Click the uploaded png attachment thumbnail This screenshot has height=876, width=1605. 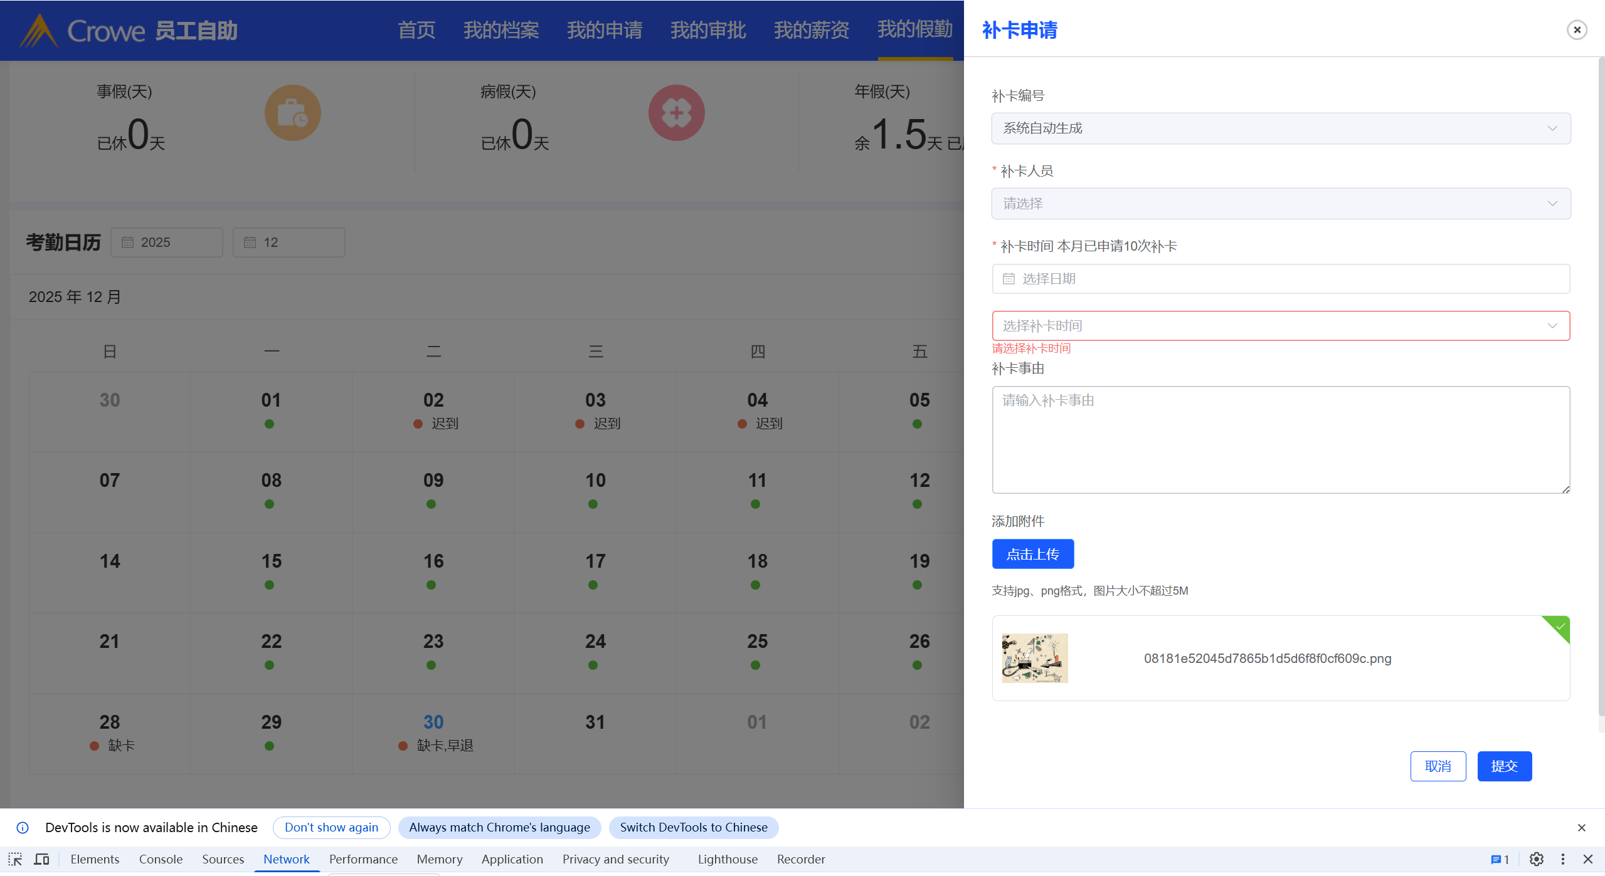[1034, 658]
